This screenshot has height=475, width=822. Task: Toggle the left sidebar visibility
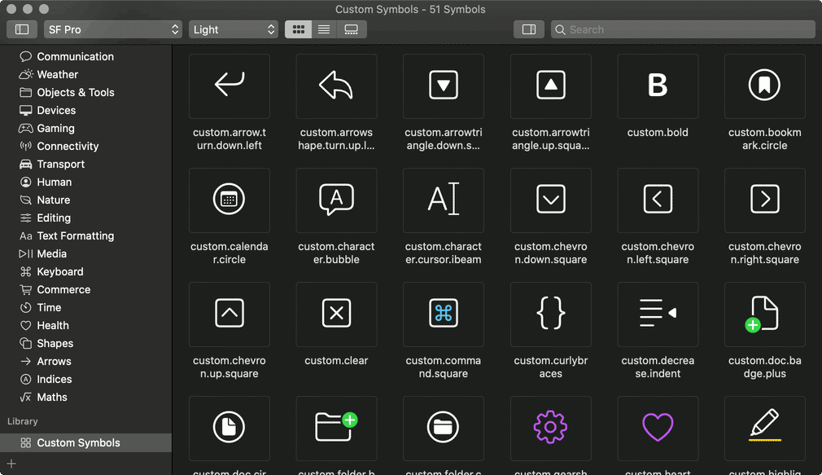pyautogui.click(x=21, y=29)
